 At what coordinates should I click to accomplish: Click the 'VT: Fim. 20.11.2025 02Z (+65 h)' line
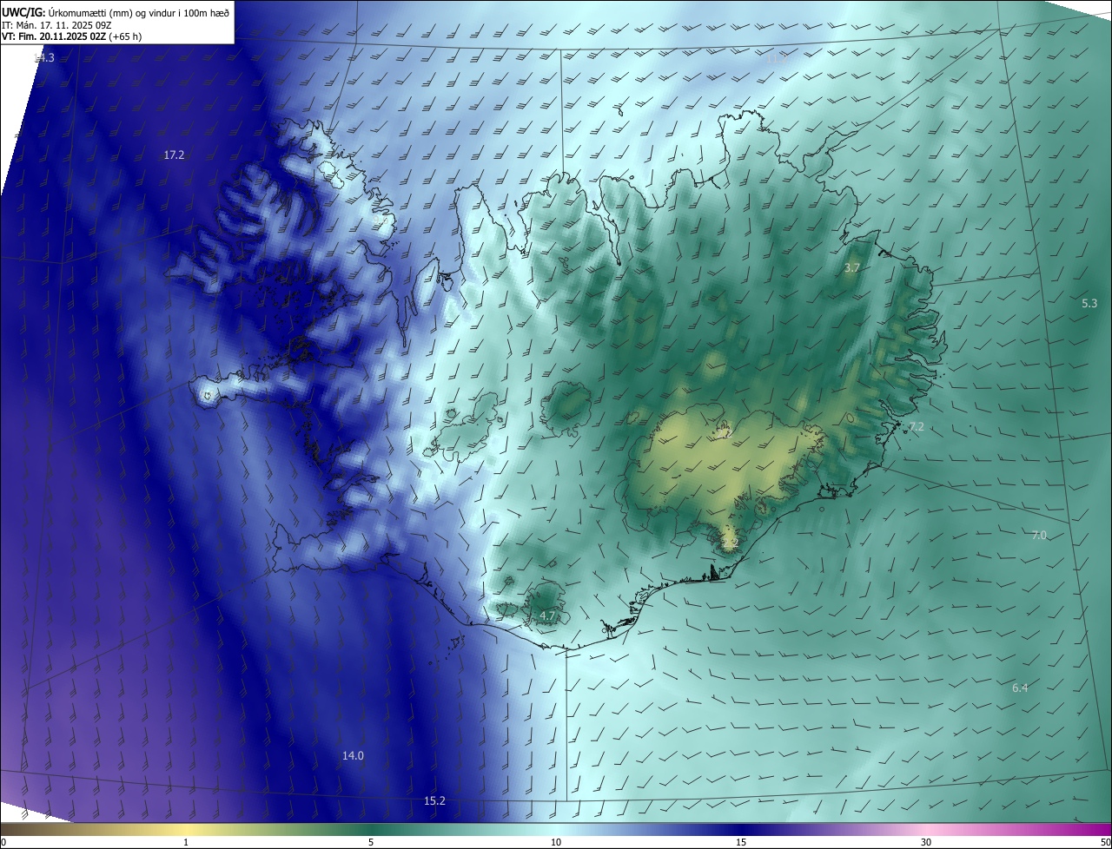(72, 36)
